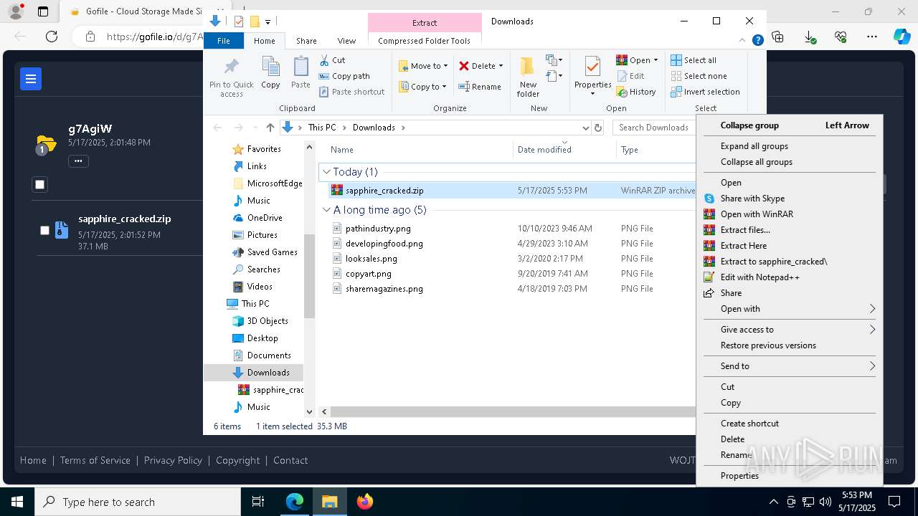Viewport: 918px width, 516px height.
Task: Click Rename in Organize group
Action: (x=480, y=87)
